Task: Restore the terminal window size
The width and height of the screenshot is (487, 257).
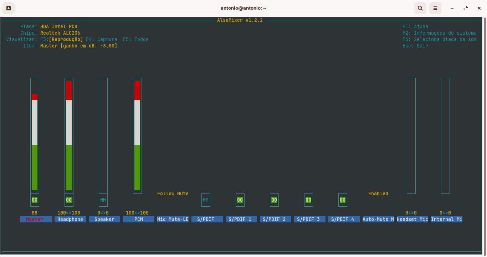Action: 466,8
